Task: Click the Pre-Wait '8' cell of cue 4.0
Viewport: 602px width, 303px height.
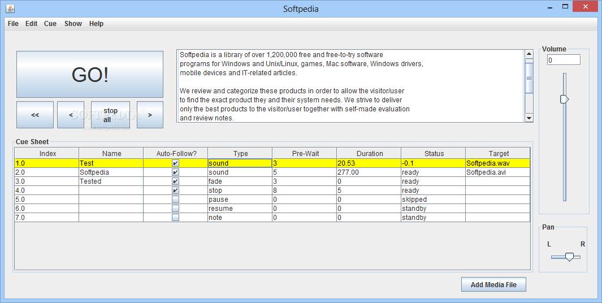Action: pyautogui.click(x=305, y=191)
